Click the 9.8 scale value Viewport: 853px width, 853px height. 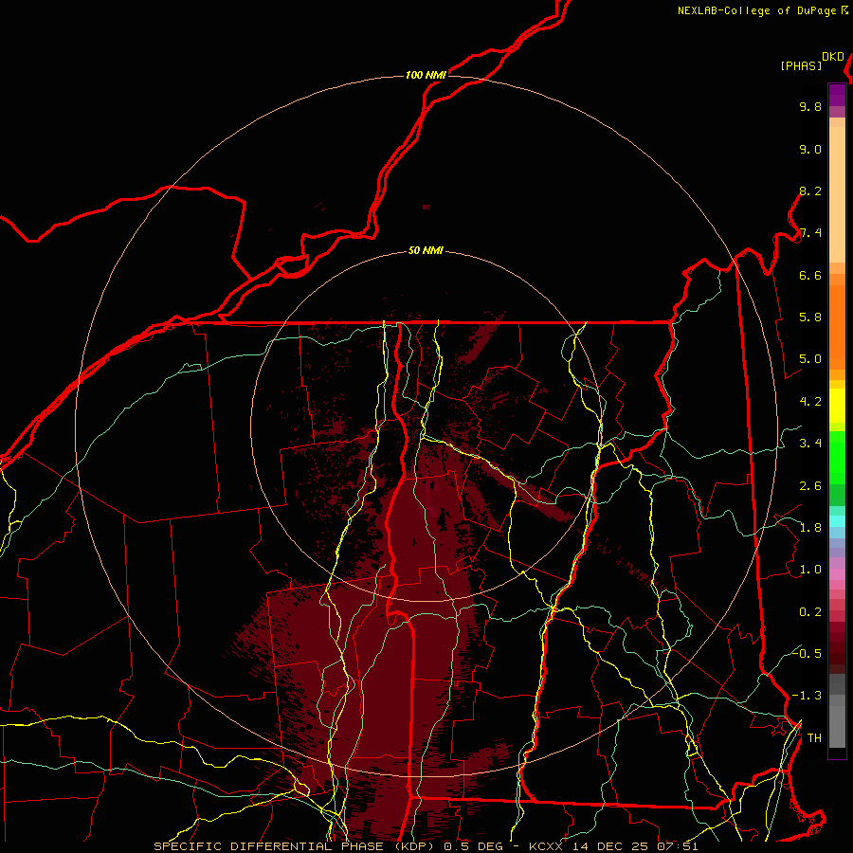pos(810,106)
